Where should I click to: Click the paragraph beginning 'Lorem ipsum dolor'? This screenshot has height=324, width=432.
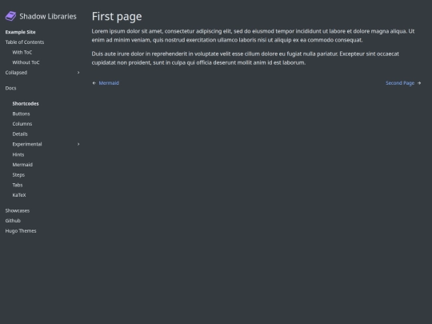[253, 35]
